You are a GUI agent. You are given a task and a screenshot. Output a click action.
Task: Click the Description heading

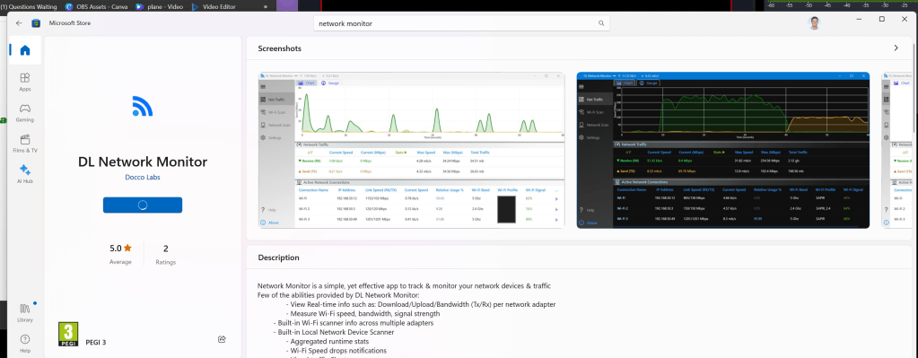(x=278, y=258)
